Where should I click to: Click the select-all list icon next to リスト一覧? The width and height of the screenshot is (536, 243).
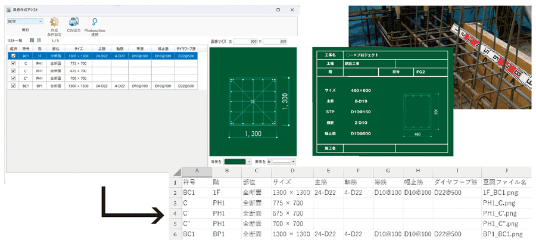(x=32, y=40)
